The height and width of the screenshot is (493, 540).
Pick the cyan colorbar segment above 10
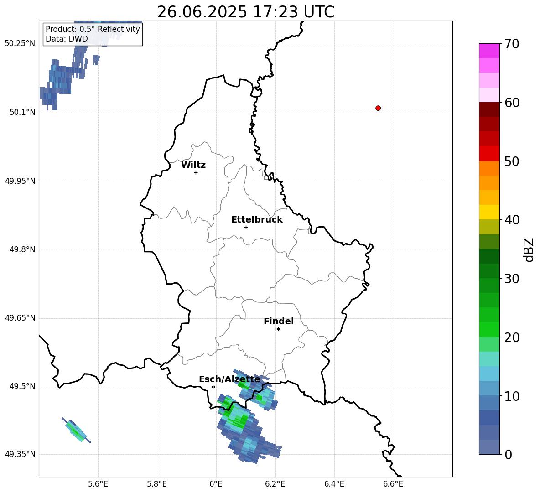click(489, 374)
